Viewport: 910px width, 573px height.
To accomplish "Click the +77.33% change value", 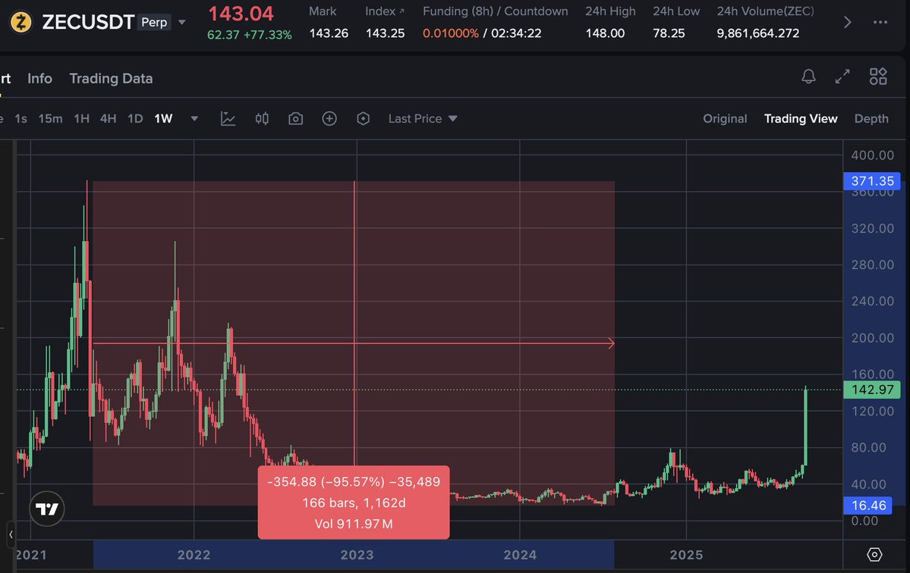I will [x=268, y=35].
